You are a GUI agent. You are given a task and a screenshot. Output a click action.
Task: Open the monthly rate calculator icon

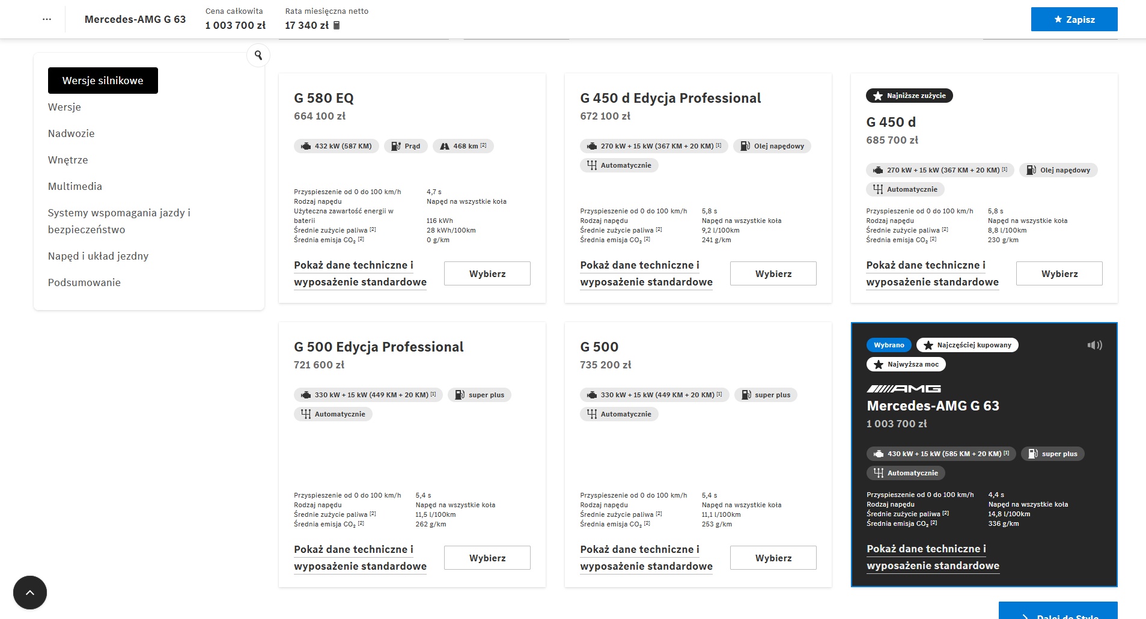coord(337,25)
